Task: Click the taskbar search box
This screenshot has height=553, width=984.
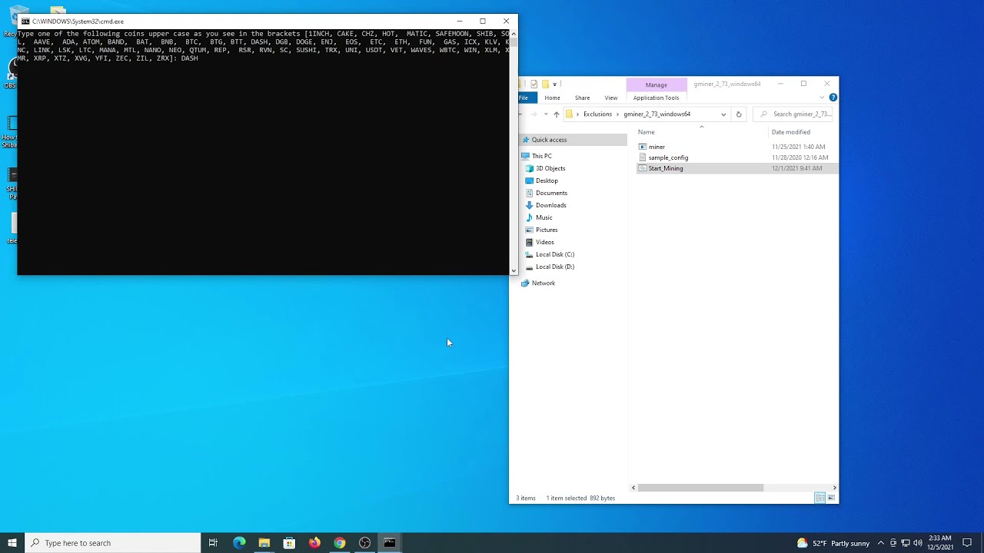Action: pyautogui.click(x=113, y=543)
